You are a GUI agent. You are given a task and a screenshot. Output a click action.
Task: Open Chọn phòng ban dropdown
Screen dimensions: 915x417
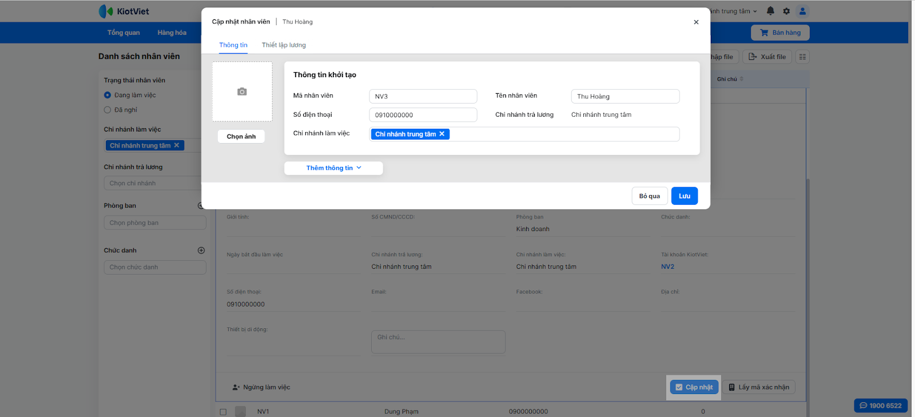click(154, 223)
